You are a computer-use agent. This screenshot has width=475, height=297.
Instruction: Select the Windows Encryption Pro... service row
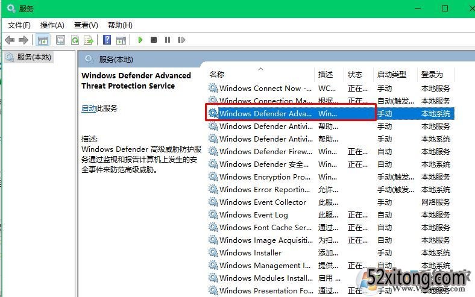(x=331, y=177)
